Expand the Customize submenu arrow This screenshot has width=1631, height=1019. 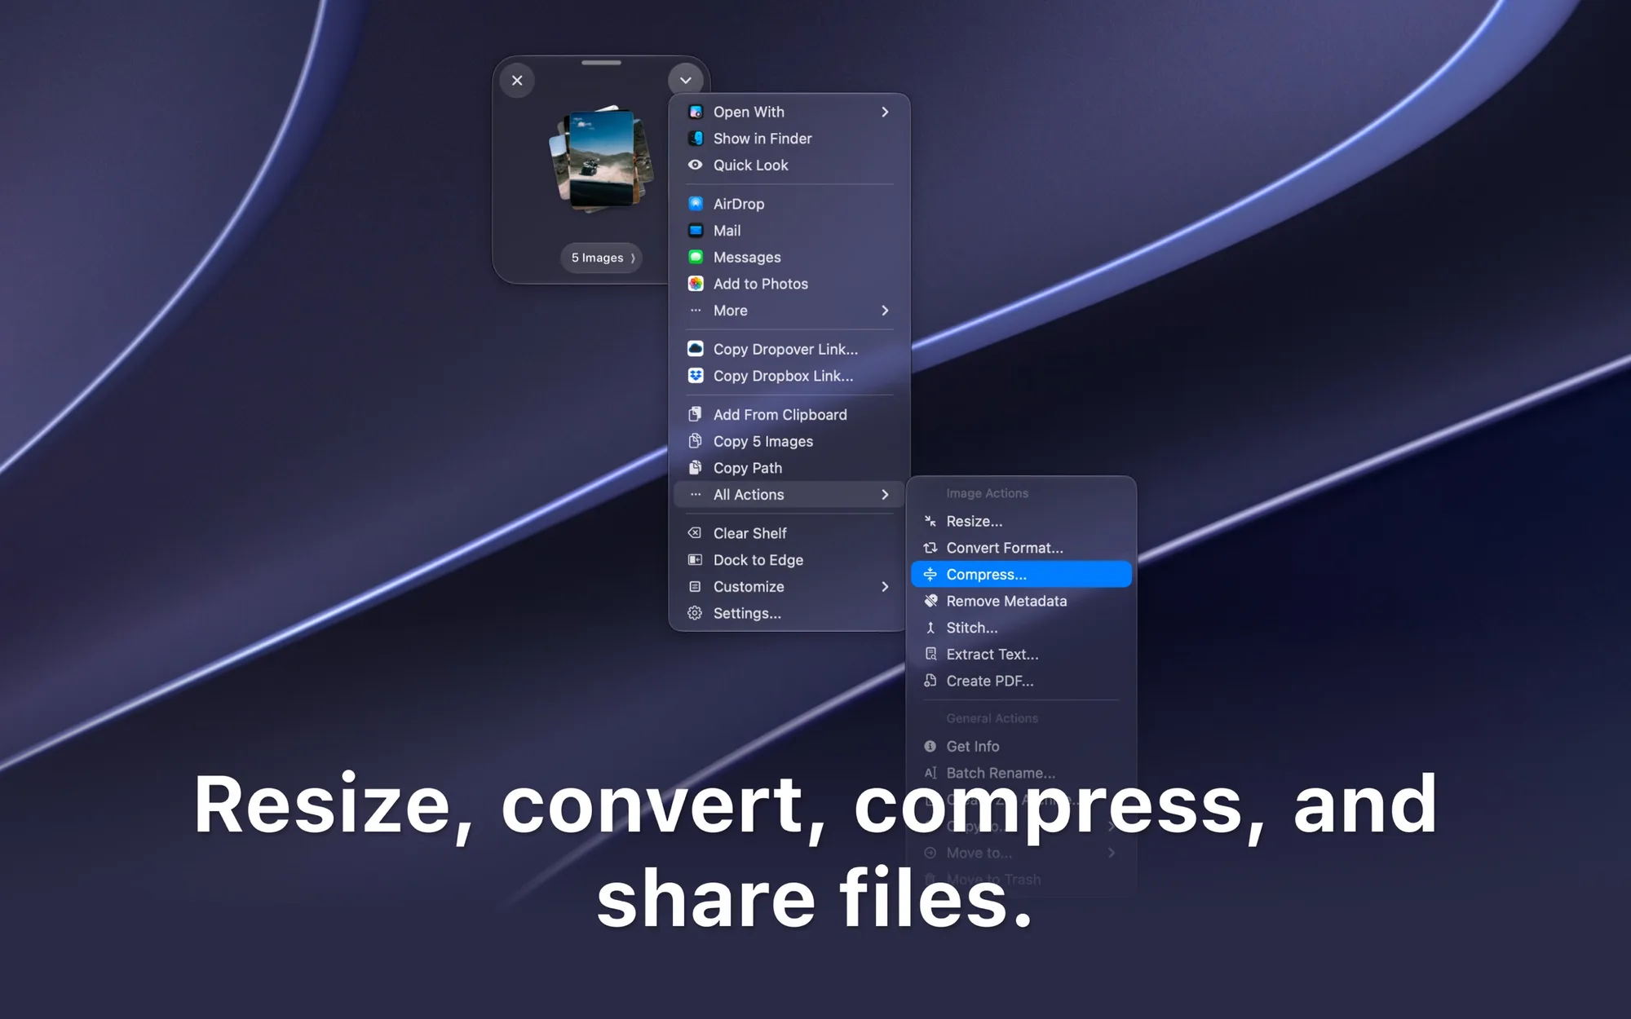pos(885,587)
